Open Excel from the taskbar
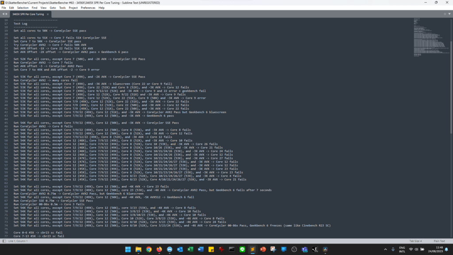The width and height of the screenshot is (453, 255). (190, 249)
